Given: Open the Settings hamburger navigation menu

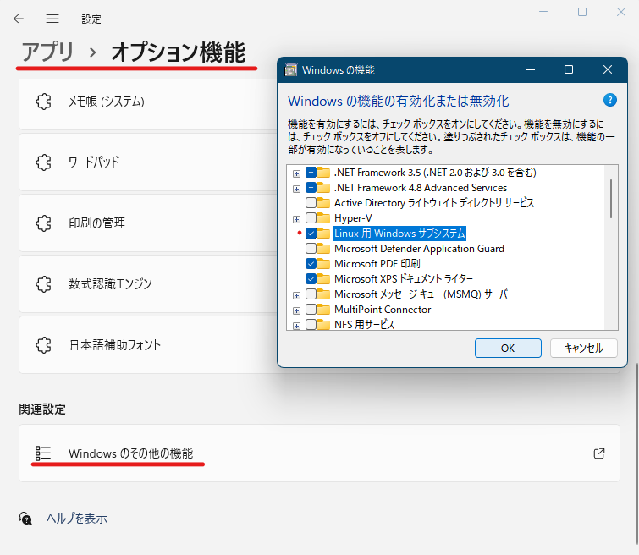Looking at the screenshot, I should (x=52, y=19).
